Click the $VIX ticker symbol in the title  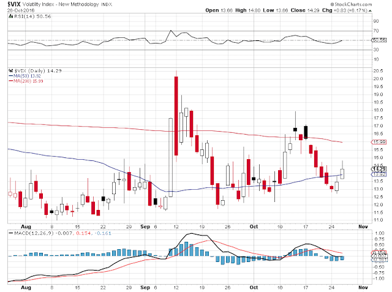click(x=13, y=4)
